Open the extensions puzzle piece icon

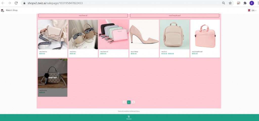pyautogui.click(x=245, y=3)
